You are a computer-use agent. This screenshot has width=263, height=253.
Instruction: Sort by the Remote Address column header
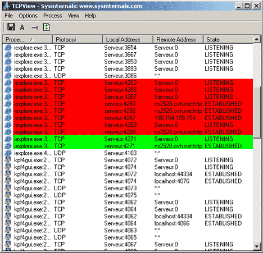coord(178,39)
